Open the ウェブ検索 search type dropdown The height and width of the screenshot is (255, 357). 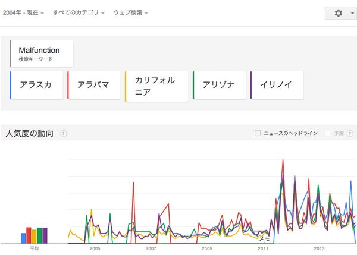coord(130,12)
